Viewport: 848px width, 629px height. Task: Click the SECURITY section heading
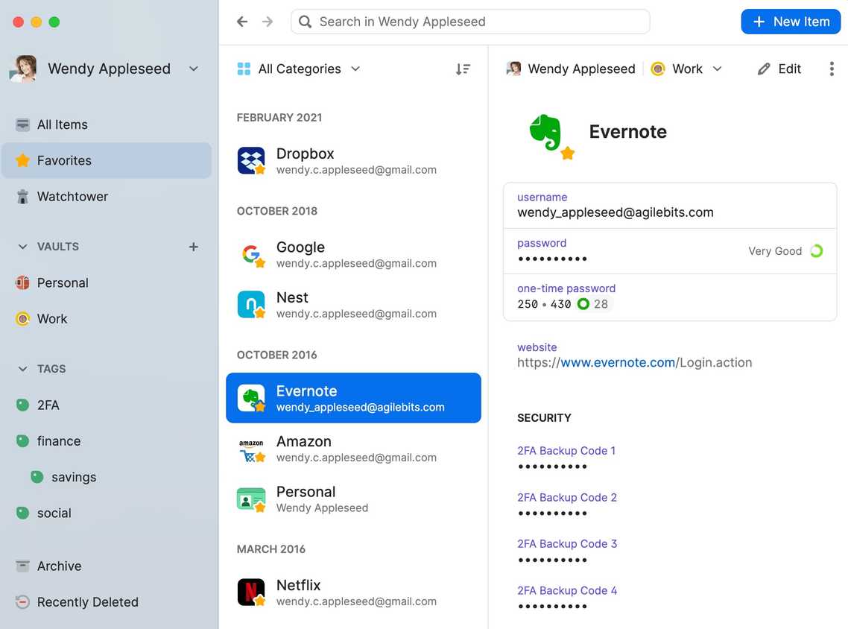tap(544, 417)
